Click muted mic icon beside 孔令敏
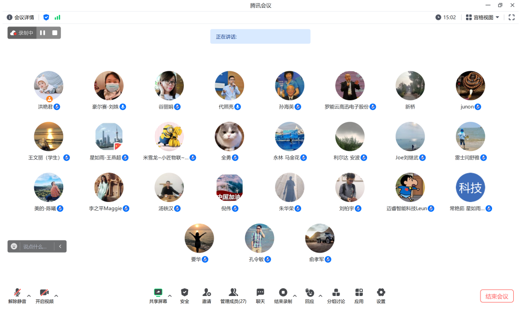Viewport: 521px width, 309px height. click(268, 259)
